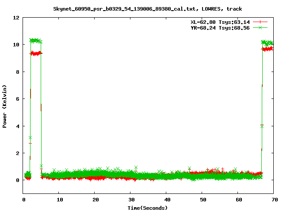Select the YR-68.24 Tsys:68.56 legend label
This screenshot has width=283, height=212.
[218, 27]
